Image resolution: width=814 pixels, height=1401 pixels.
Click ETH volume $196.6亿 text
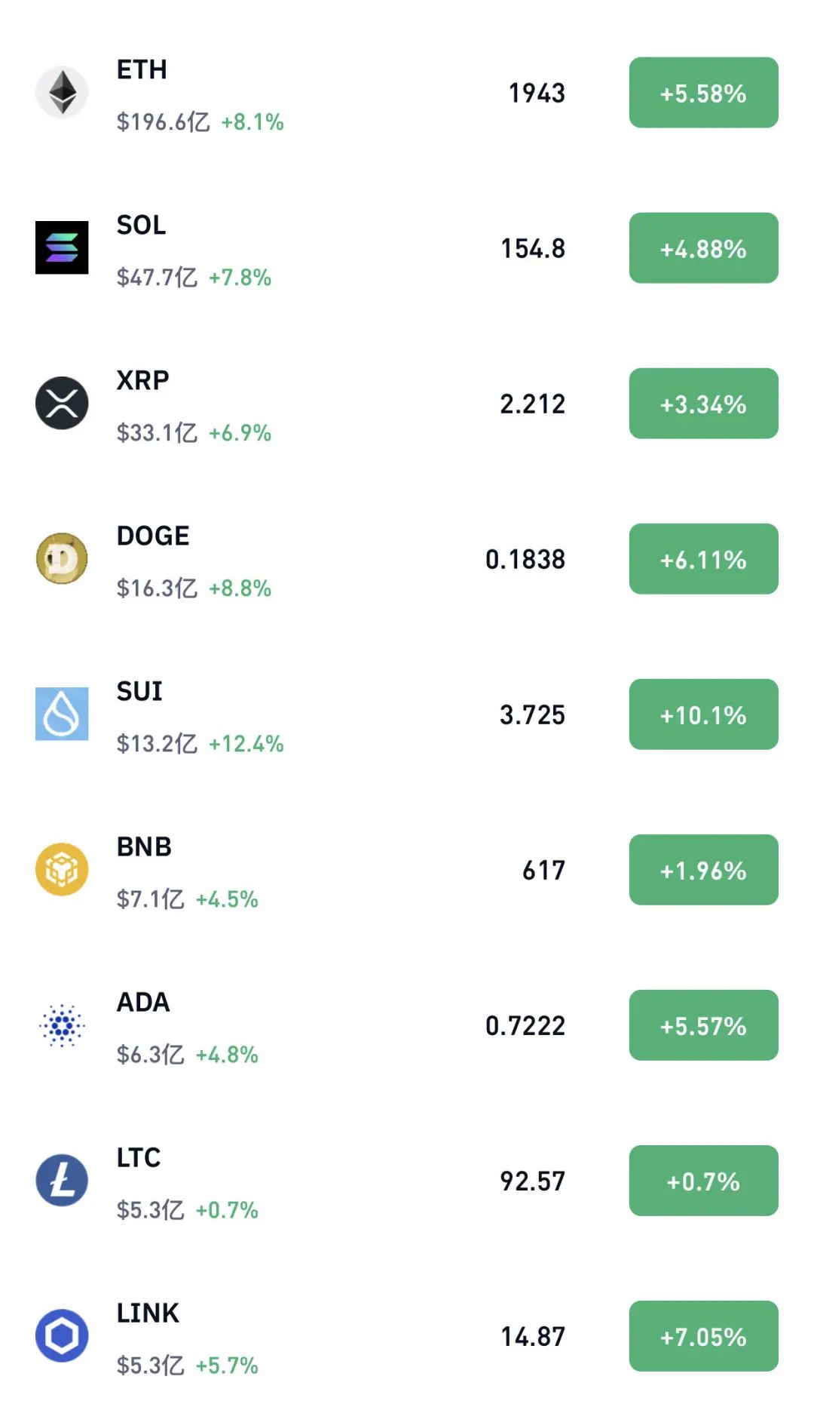click(163, 122)
